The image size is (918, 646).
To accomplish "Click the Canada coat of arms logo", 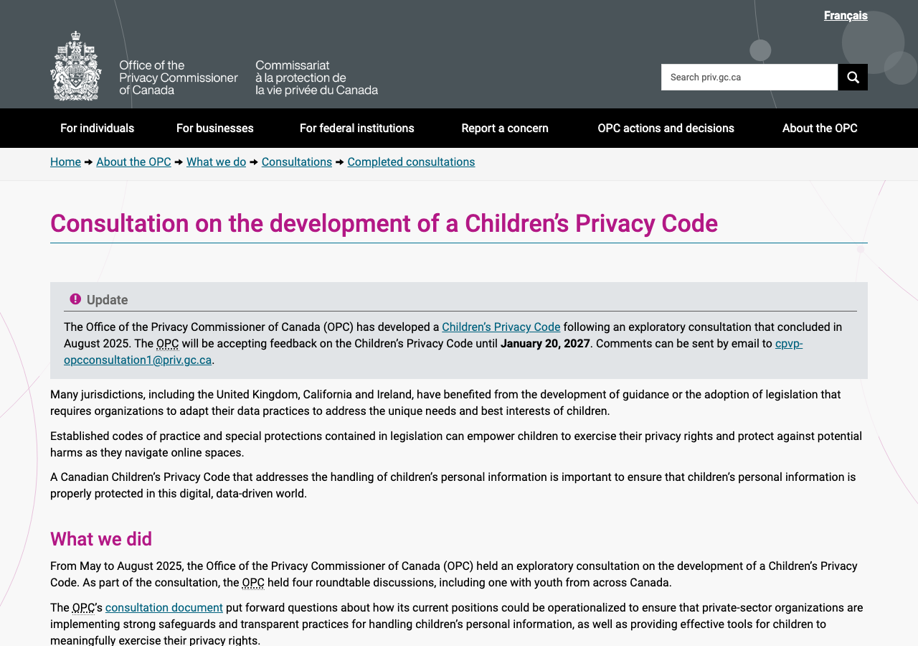I will click(x=76, y=66).
